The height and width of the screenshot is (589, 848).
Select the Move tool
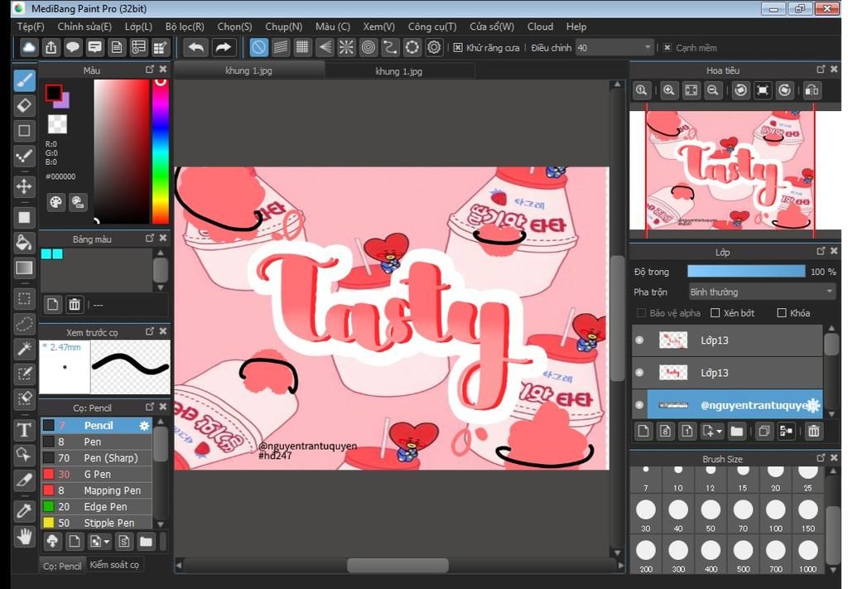point(24,186)
